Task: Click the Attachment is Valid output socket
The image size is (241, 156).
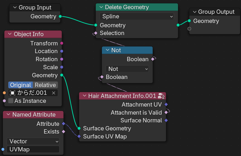Action: click(166, 113)
